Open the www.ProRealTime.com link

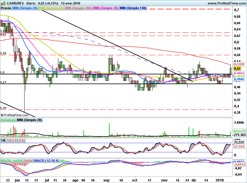click(x=226, y=3)
